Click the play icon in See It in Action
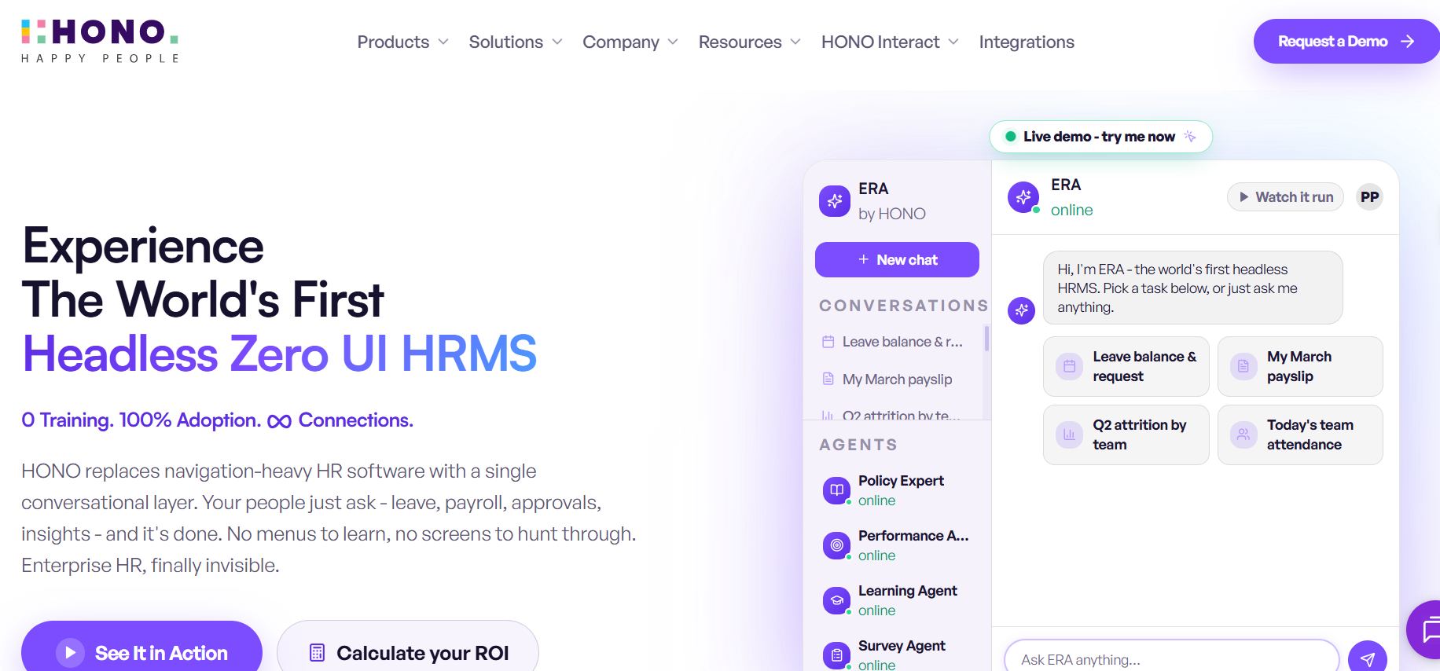The height and width of the screenshot is (671, 1440). (x=70, y=653)
